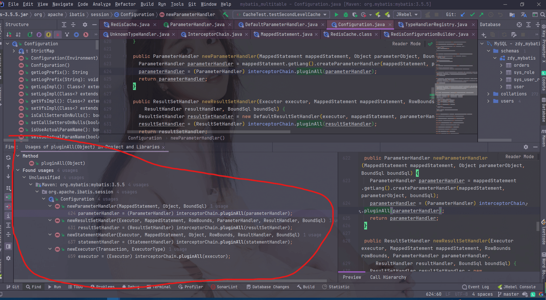546x300 pixels.
Task: Collapse Maven org.mybatis usages node
Action: point(31,185)
